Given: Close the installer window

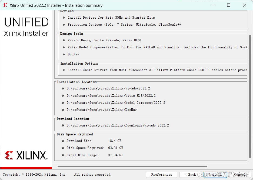Looking at the screenshot, I should pyautogui.click(x=244, y=5).
